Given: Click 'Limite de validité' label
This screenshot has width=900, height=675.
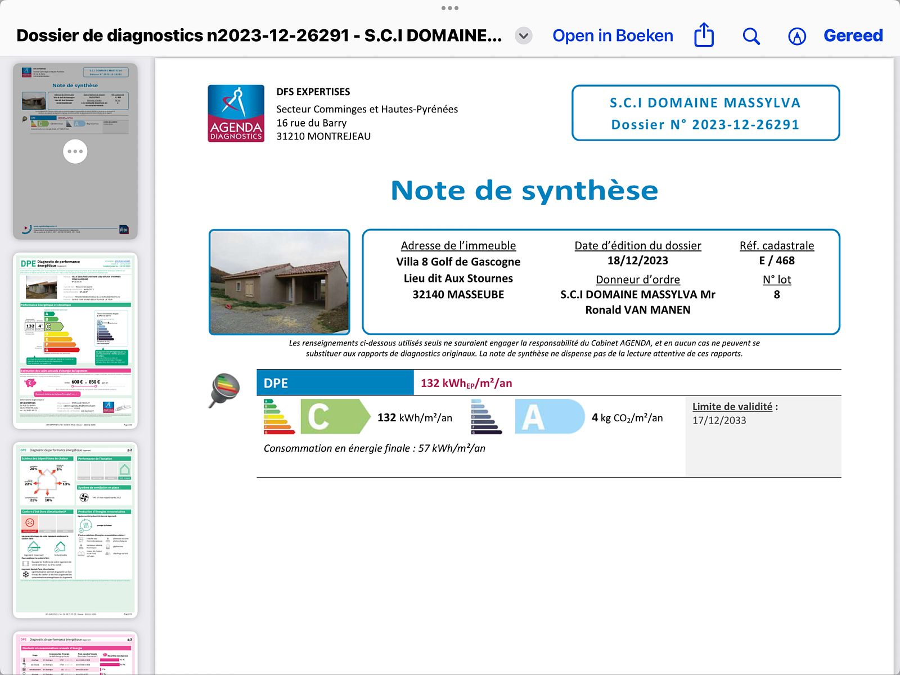Looking at the screenshot, I should tap(732, 407).
